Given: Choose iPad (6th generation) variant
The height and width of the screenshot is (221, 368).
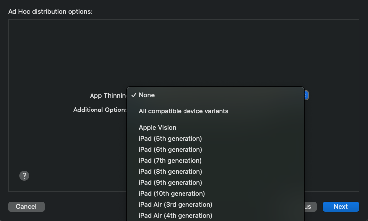Looking at the screenshot, I should tap(170, 149).
